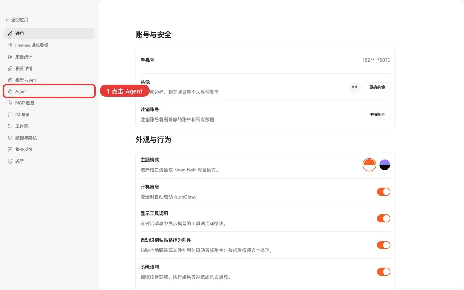This screenshot has height=290, width=464.
Task: Click text 登录时自动启动 AutoClaw
Action: click(169, 197)
